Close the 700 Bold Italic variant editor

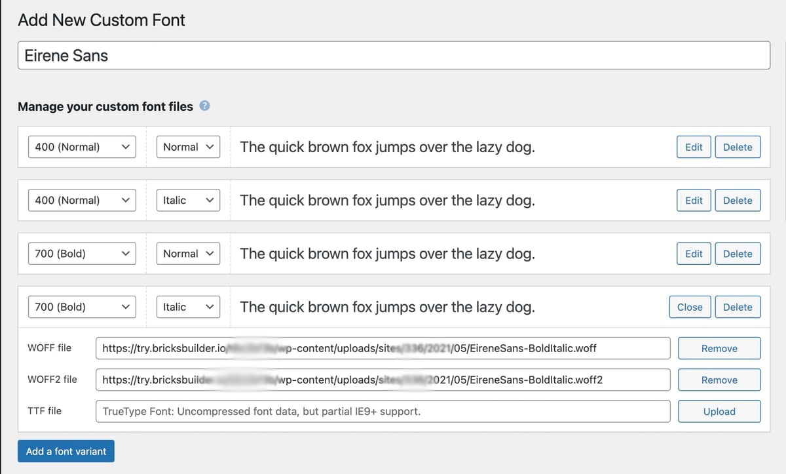tap(690, 306)
